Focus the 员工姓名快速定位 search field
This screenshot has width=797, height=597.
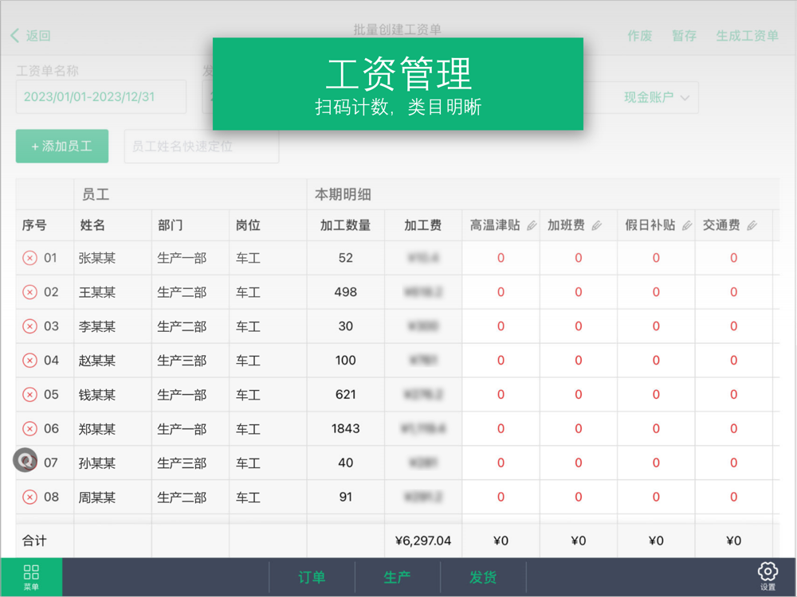[x=202, y=146]
